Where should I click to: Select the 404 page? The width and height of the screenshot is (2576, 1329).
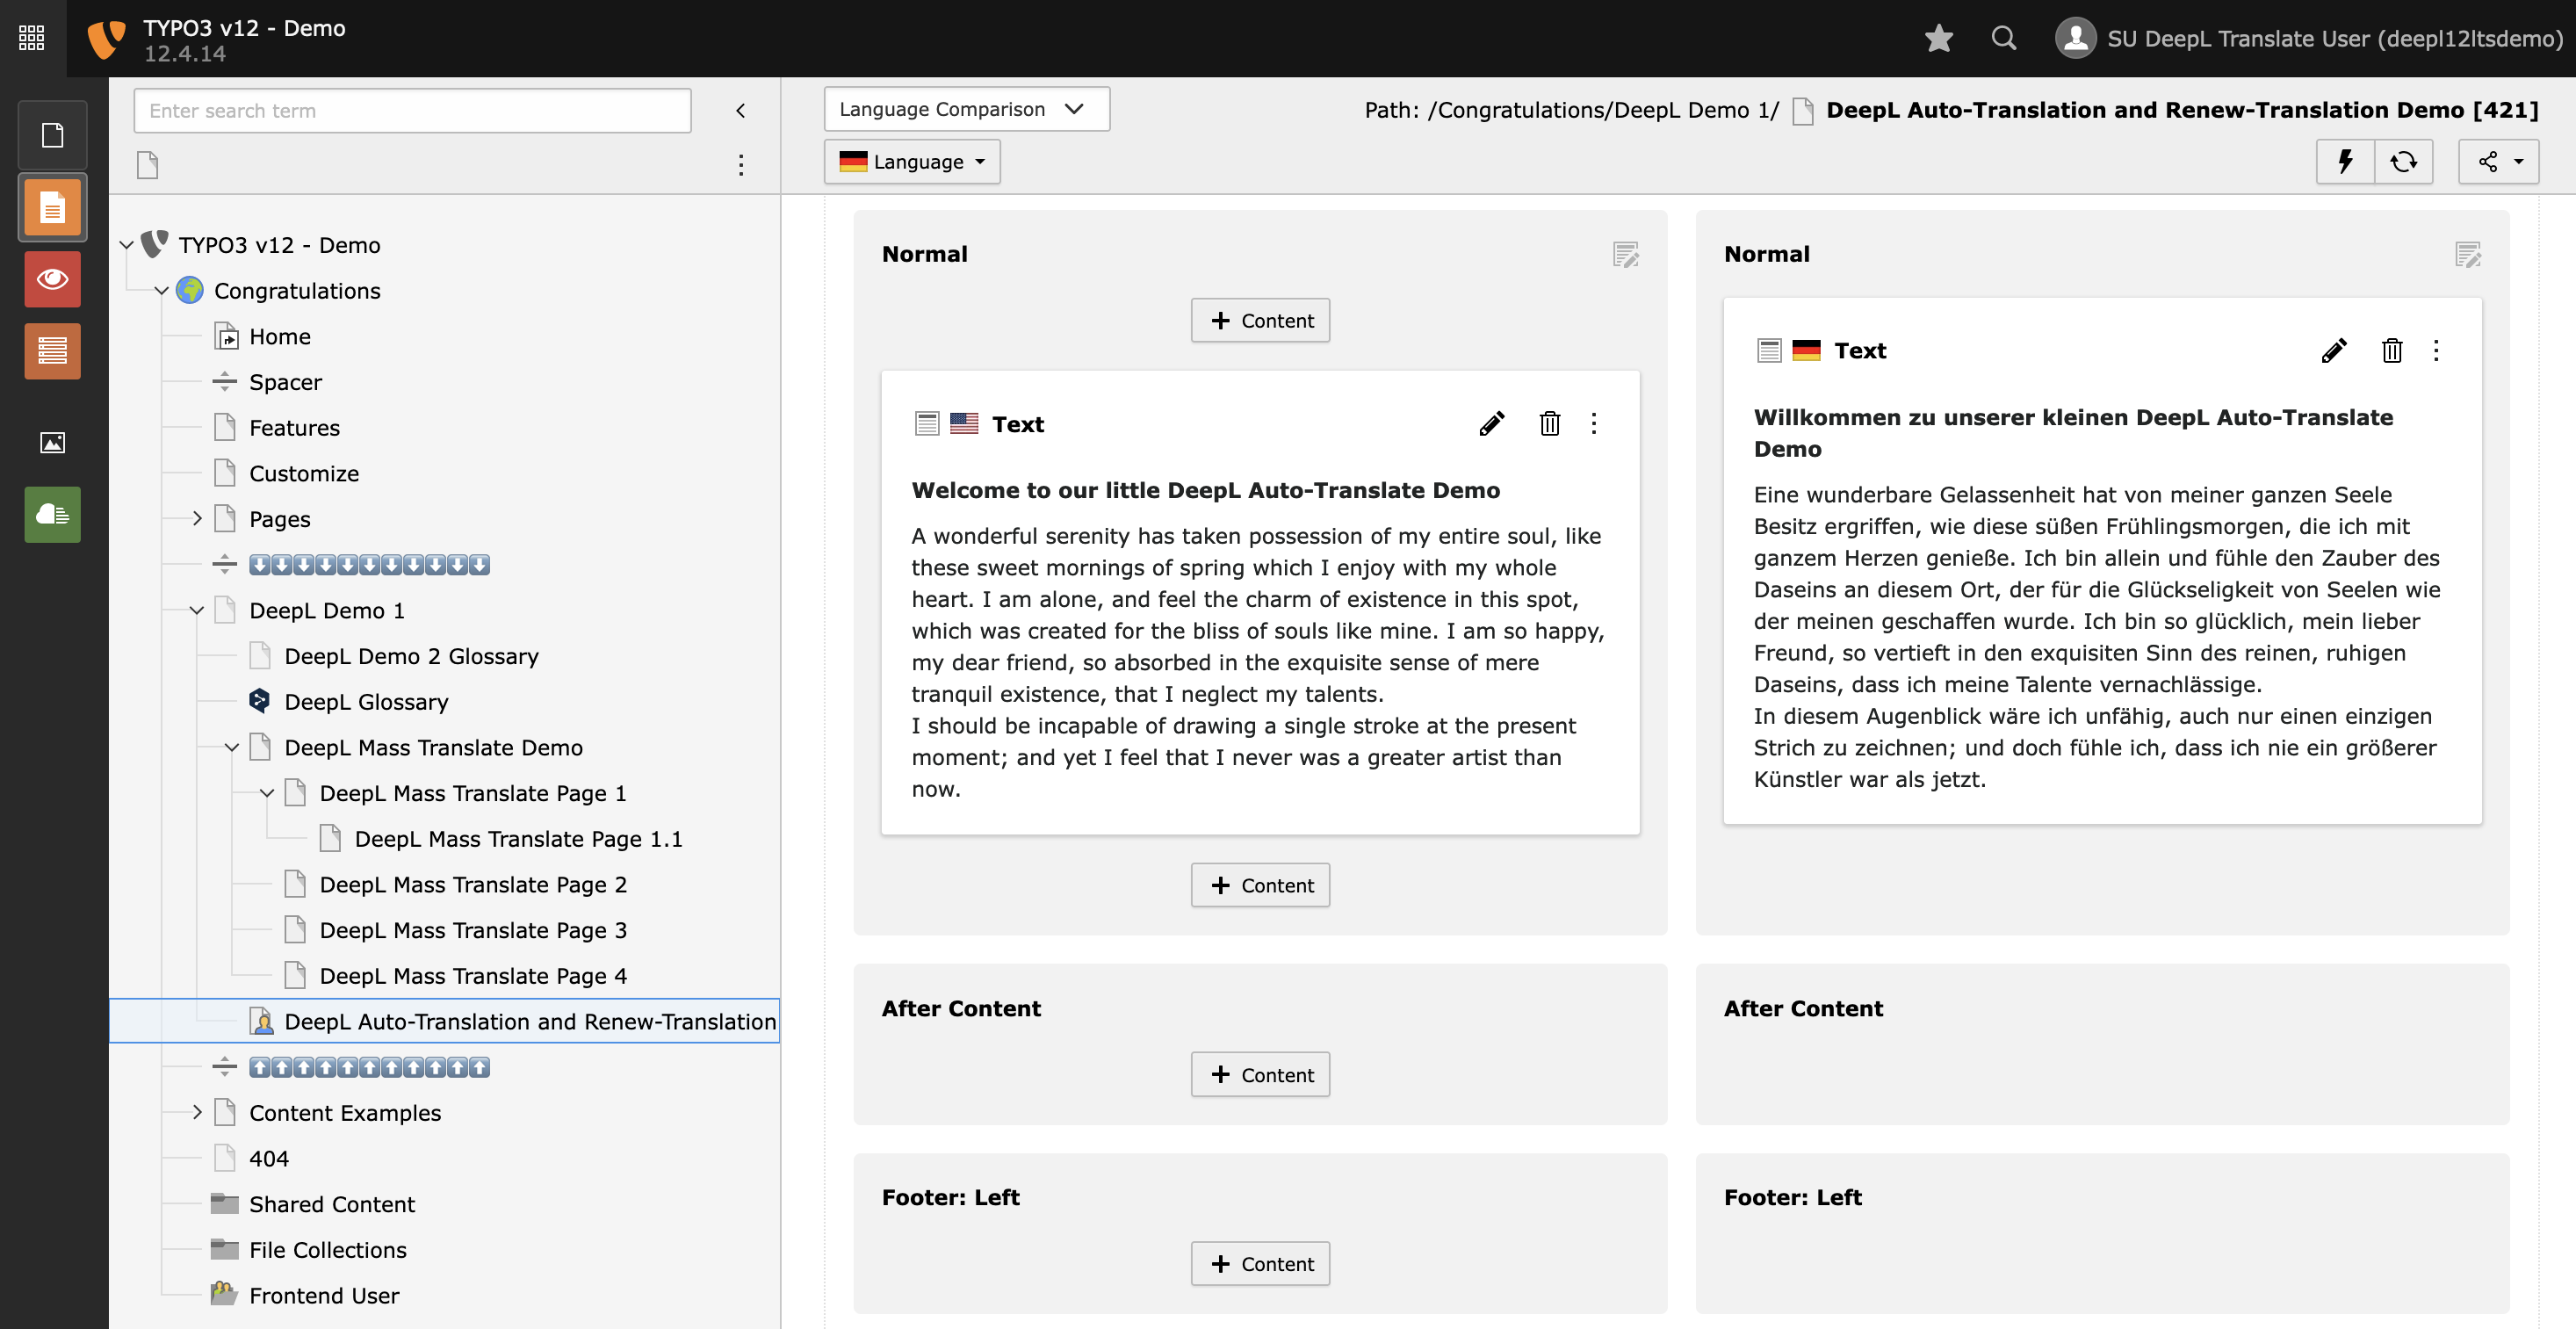coord(269,1159)
